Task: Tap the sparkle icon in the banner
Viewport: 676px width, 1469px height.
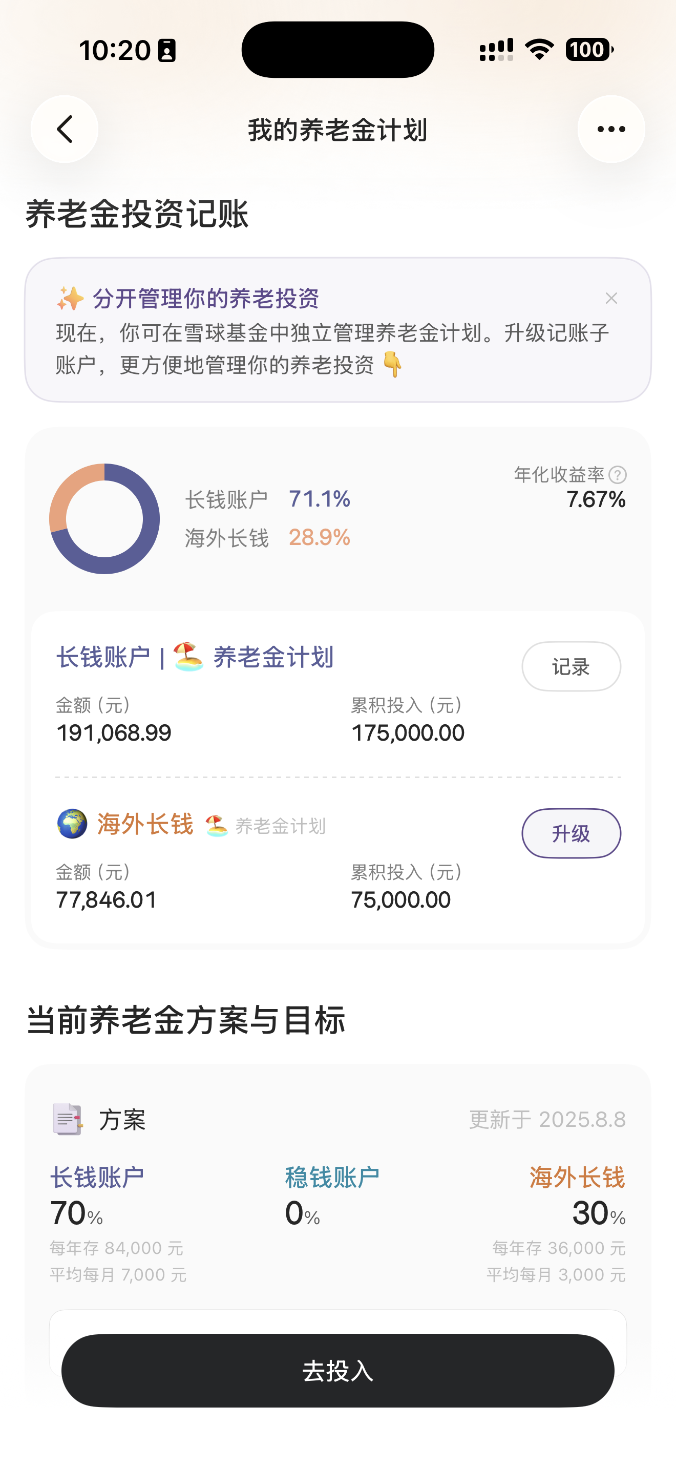Action: pos(70,298)
